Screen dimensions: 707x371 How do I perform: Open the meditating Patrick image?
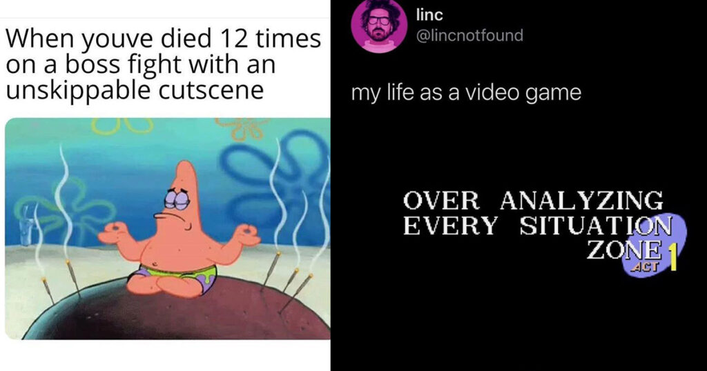click(x=167, y=229)
